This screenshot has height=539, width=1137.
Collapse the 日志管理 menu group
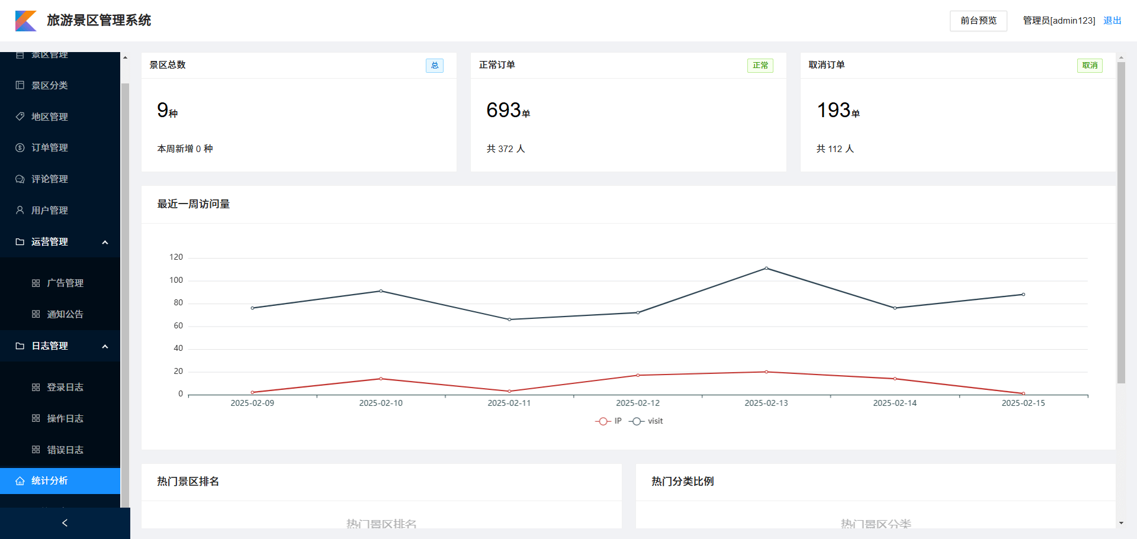[105, 346]
